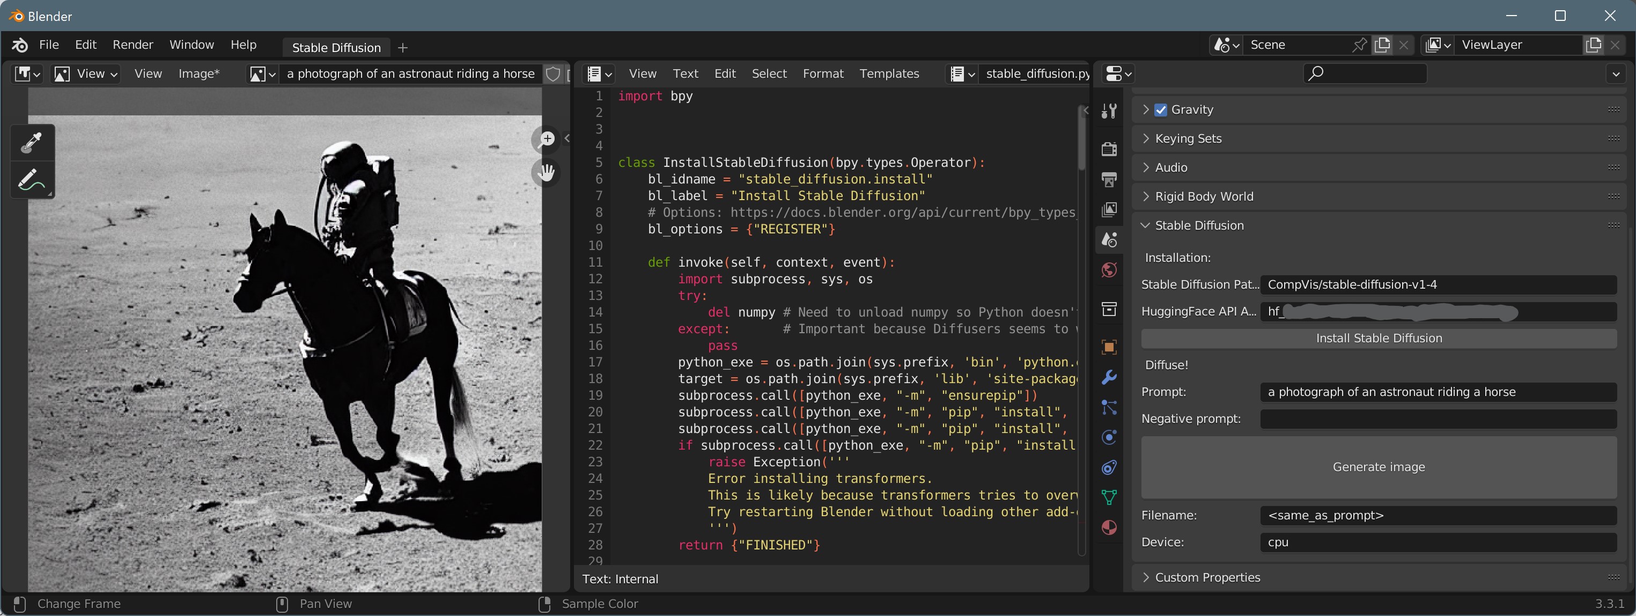This screenshot has height=616, width=1636.
Task: Click the Generate image button
Action: 1378,467
